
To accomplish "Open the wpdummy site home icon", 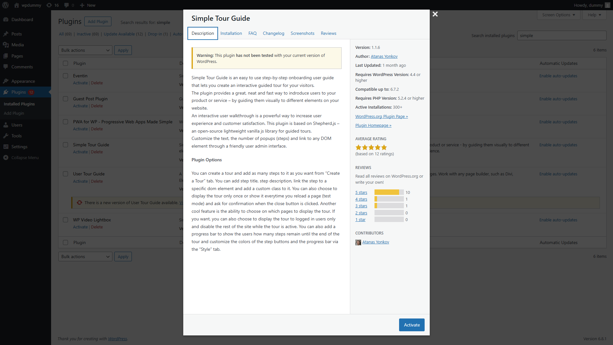I will (17, 5).
